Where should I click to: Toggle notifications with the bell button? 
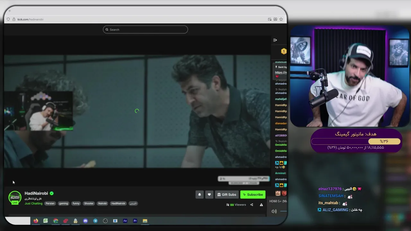pyautogui.click(x=199, y=194)
